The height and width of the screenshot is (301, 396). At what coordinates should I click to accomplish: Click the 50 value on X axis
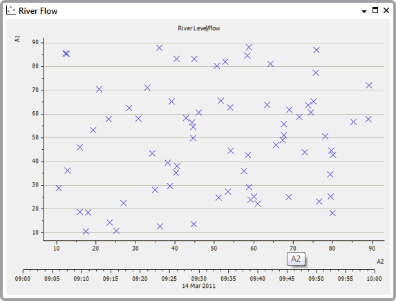point(214,249)
